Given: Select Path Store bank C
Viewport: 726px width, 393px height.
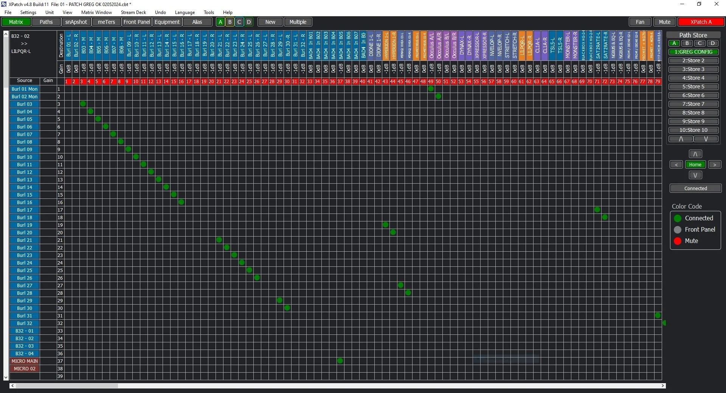Looking at the screenshot, I should [700, 43].
